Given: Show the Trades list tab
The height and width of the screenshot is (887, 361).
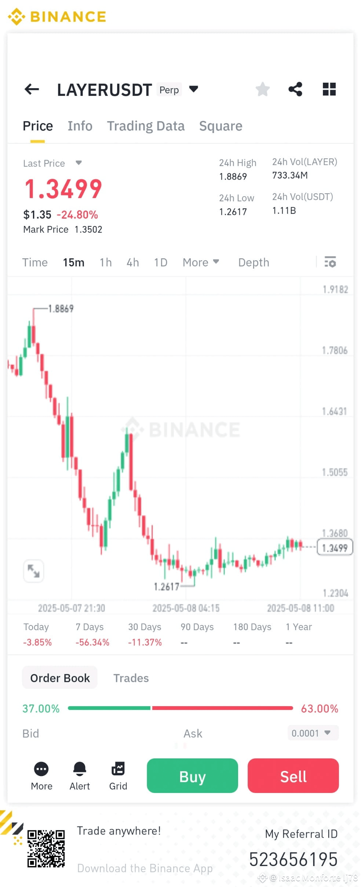Looking at the screenshot, I should pyautogui.click(x=131, y=678).
